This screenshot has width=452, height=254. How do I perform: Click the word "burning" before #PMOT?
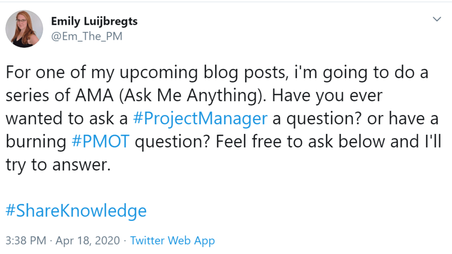(35, 142)
